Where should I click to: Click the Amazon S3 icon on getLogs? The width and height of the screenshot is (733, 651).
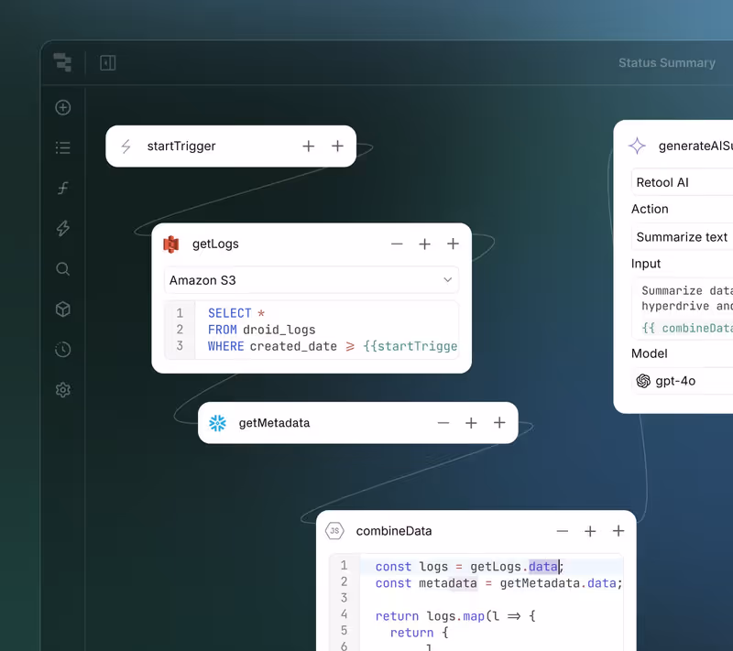click(171, 244)
